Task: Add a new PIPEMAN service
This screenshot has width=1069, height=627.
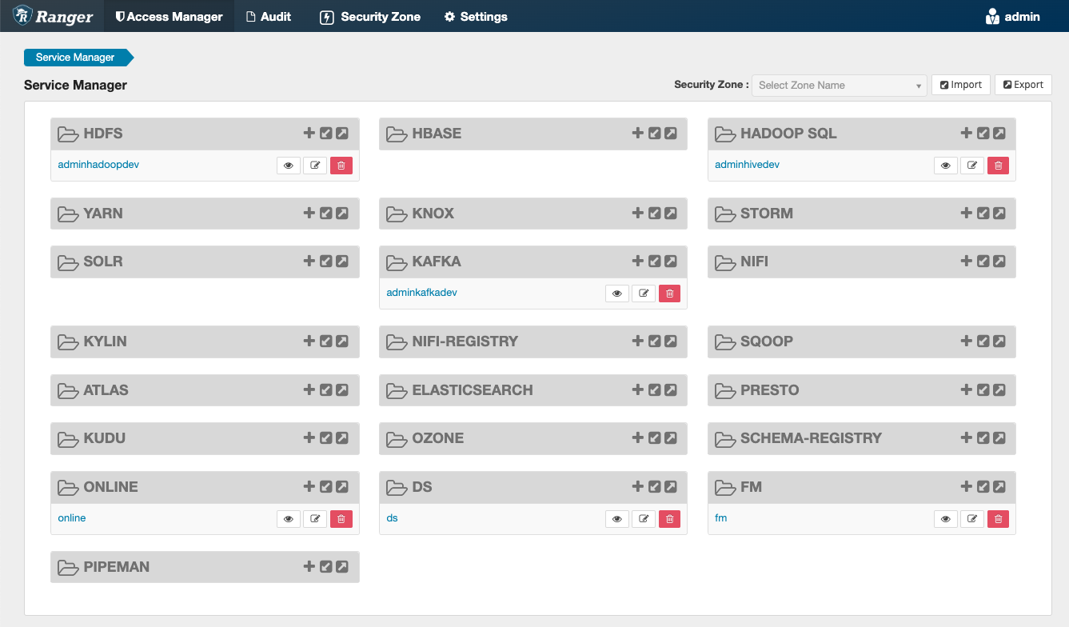Action: click(x=309, y=567)
